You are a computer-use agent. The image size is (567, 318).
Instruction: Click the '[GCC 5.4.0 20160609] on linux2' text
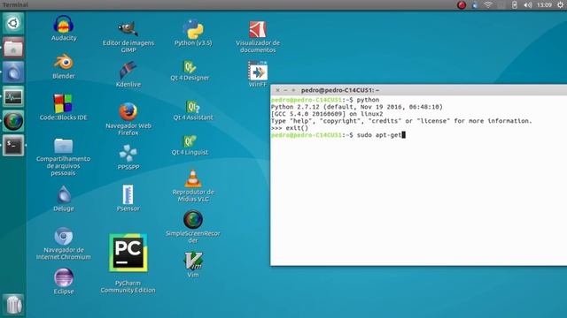pyautogui.click(x=327, y=114)
